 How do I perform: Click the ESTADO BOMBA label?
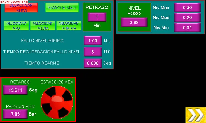(57, 82)
